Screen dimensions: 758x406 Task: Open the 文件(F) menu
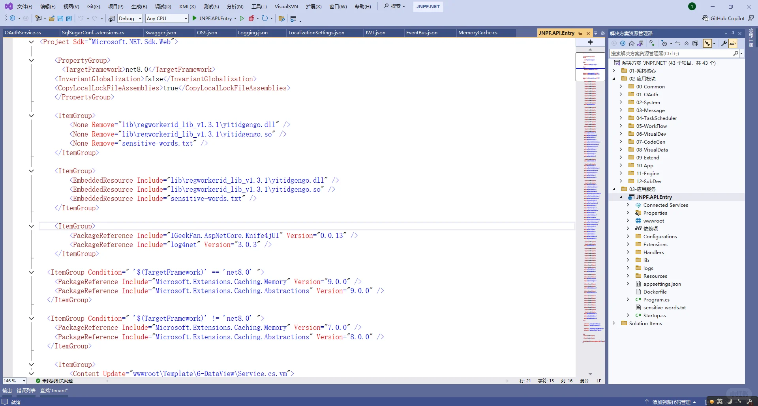click(x=24, y=6)
